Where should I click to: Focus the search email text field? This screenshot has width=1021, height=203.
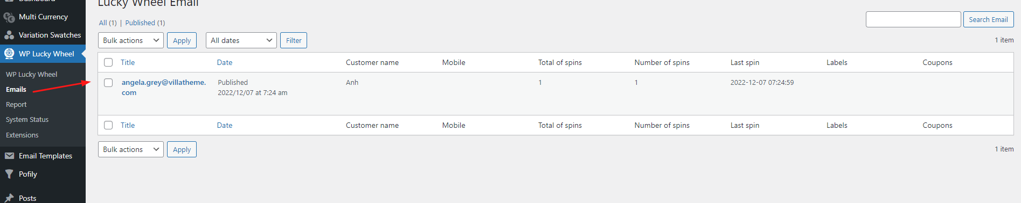point(913,19)
